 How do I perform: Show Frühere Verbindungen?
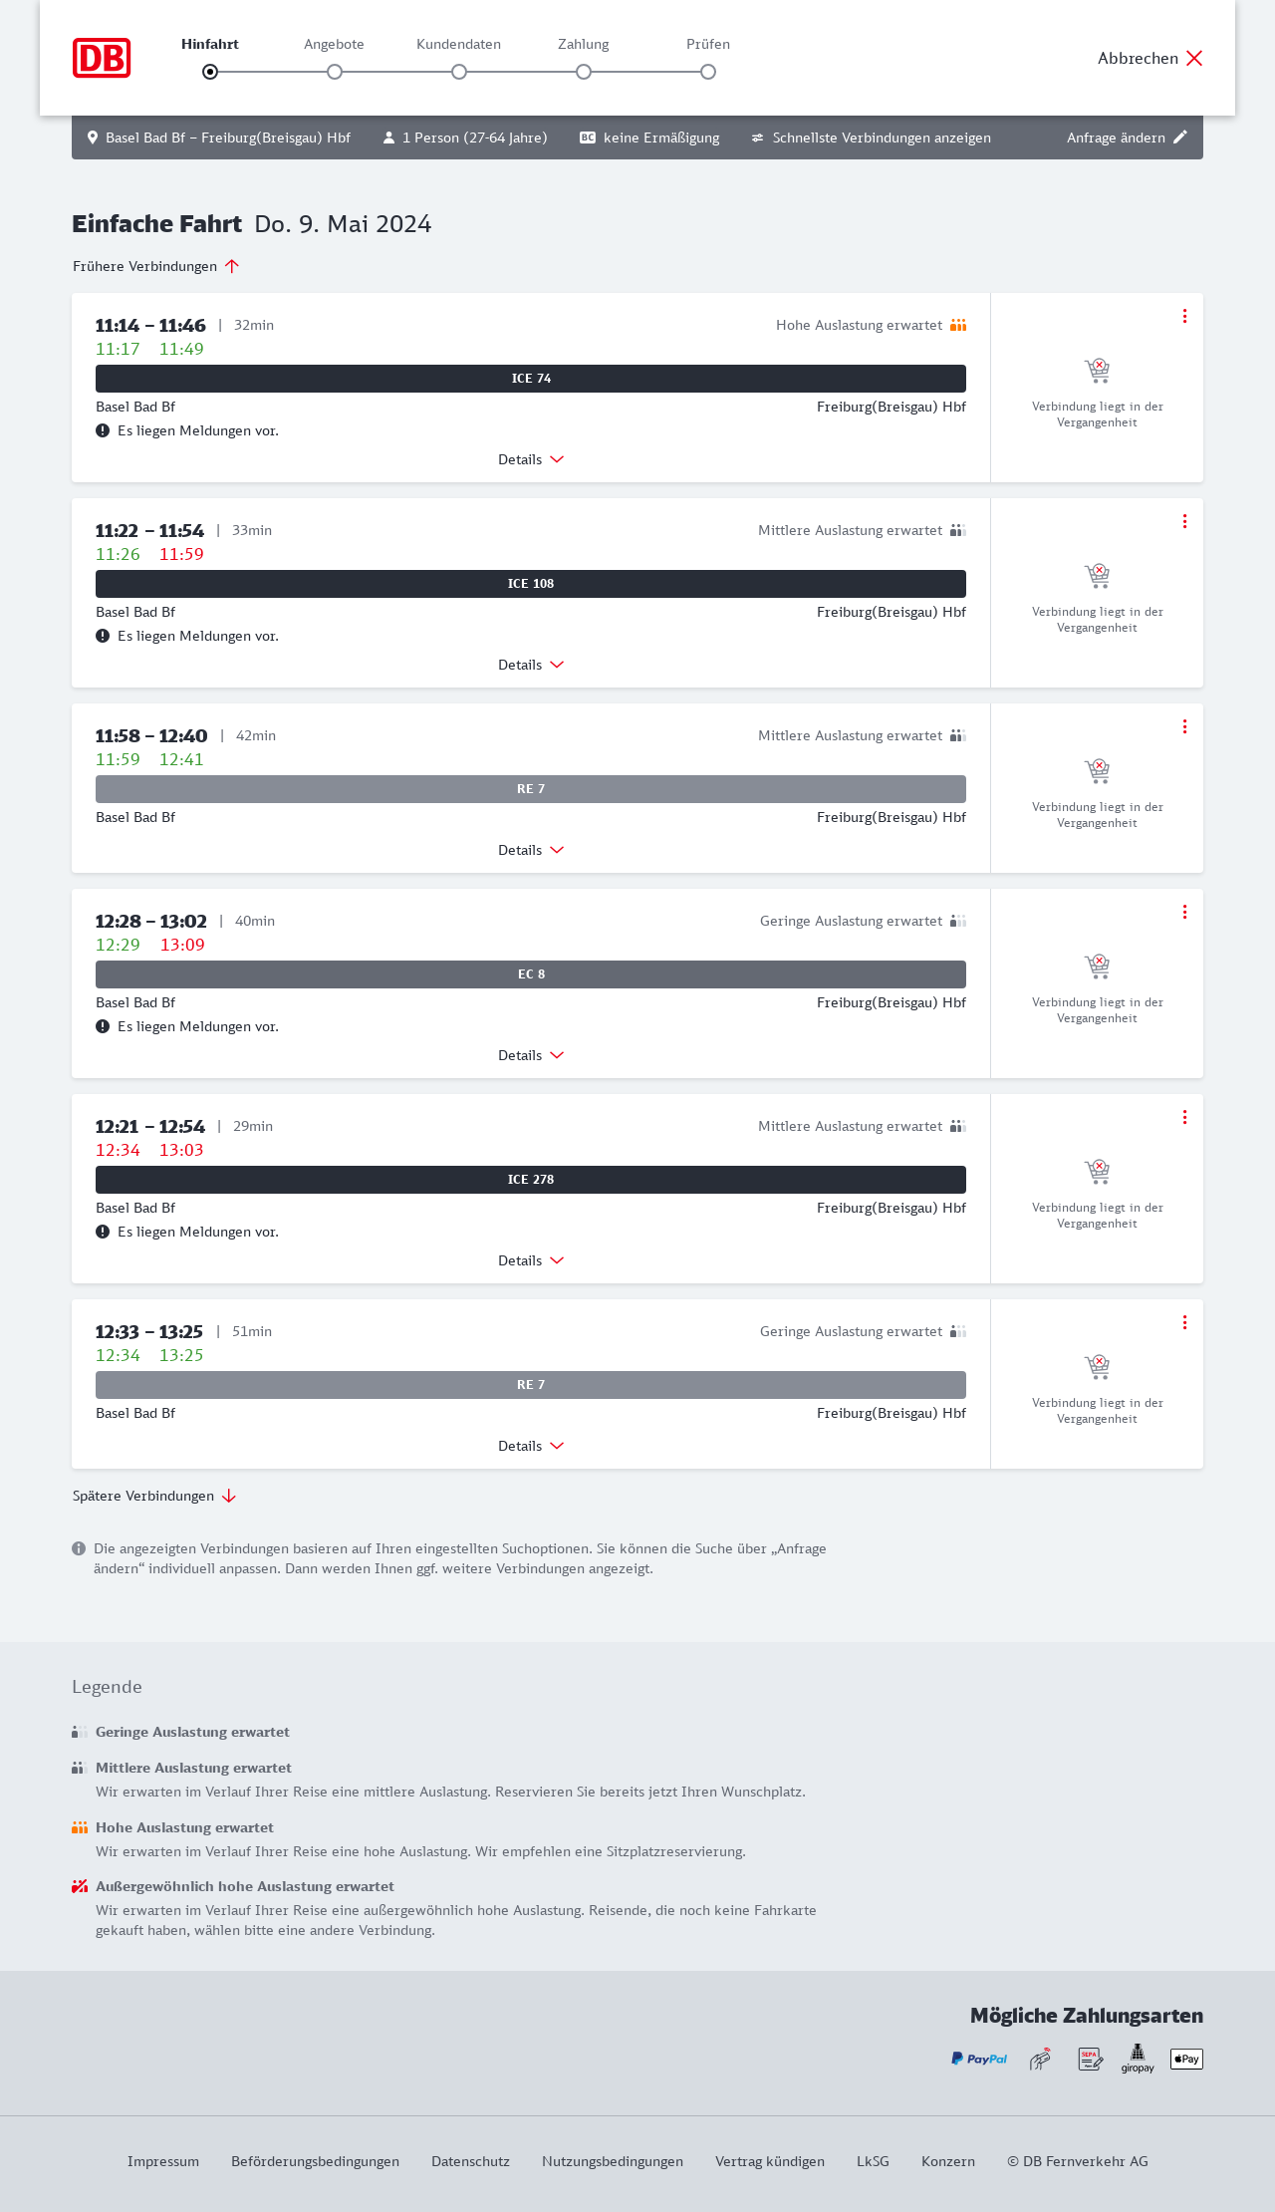coord(156,266)
